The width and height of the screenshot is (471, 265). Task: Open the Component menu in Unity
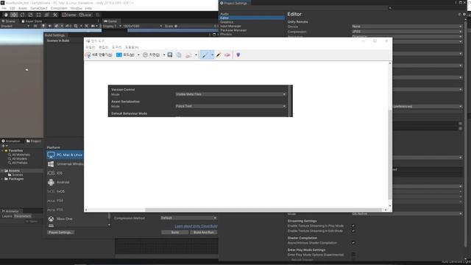tap(59, 8)
